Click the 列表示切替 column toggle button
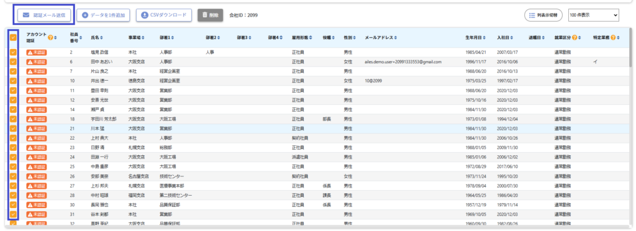This screenshot has height=231, width=636. pyautogui.click(x=543, y=15)
